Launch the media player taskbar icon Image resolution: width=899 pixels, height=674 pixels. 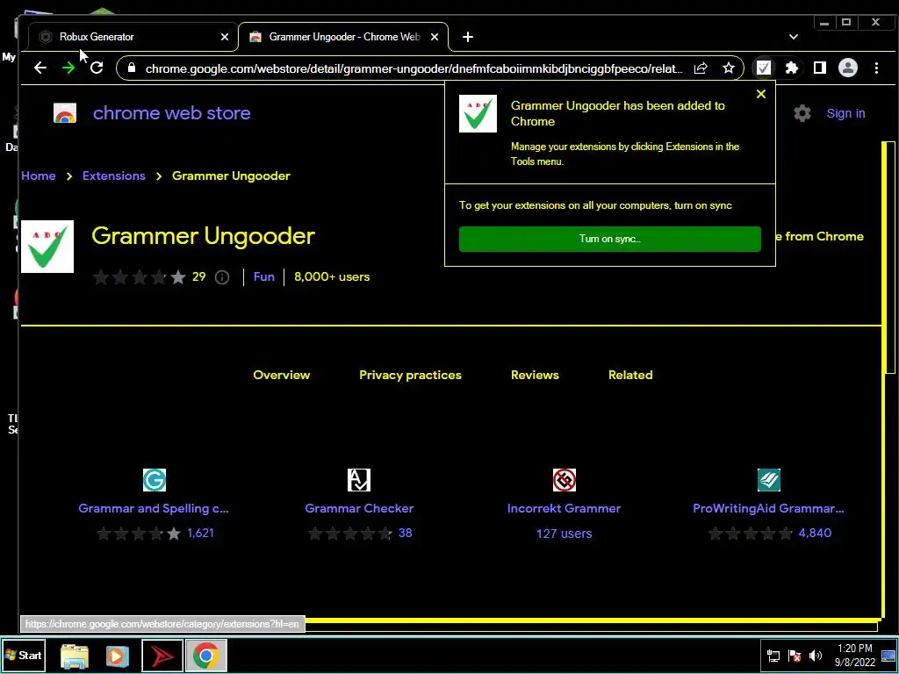coord(117,656)
